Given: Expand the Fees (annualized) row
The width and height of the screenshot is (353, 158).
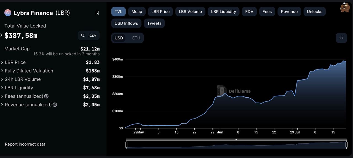Looking at the screenshot, I should [2, 96].
